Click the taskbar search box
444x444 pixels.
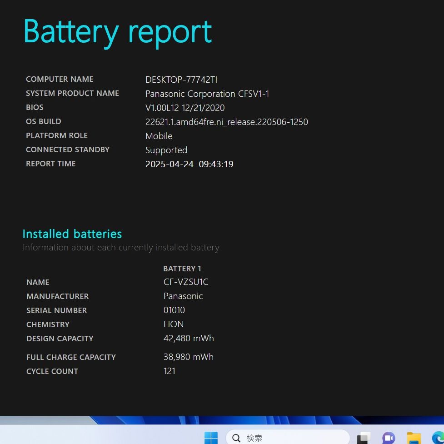coord(288,438)
